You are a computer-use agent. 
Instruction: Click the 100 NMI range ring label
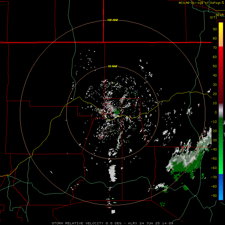112,20
